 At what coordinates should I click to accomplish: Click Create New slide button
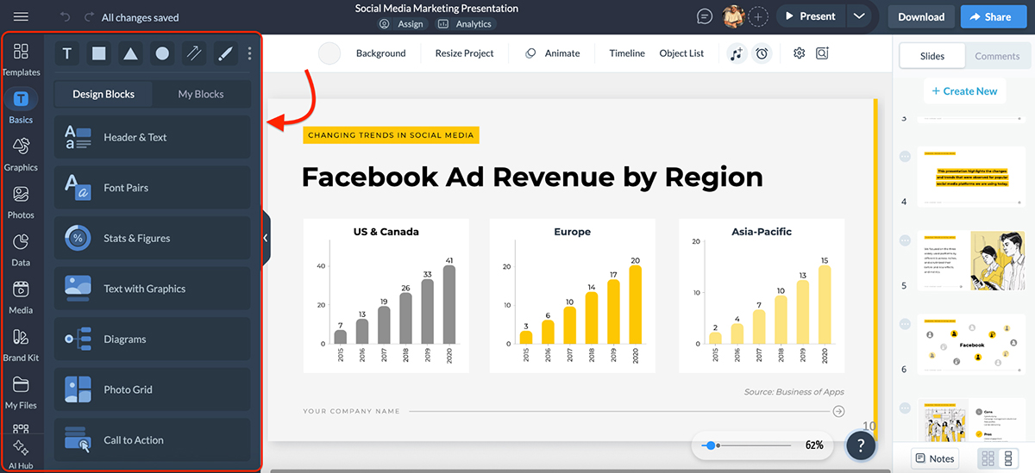point(964,91)
